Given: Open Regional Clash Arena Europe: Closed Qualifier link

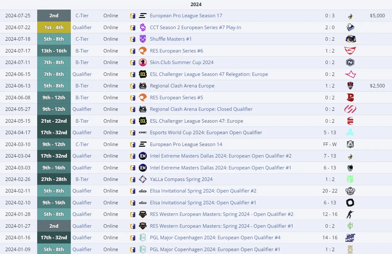Looking at the screenshot, I should tap(201, 109).
